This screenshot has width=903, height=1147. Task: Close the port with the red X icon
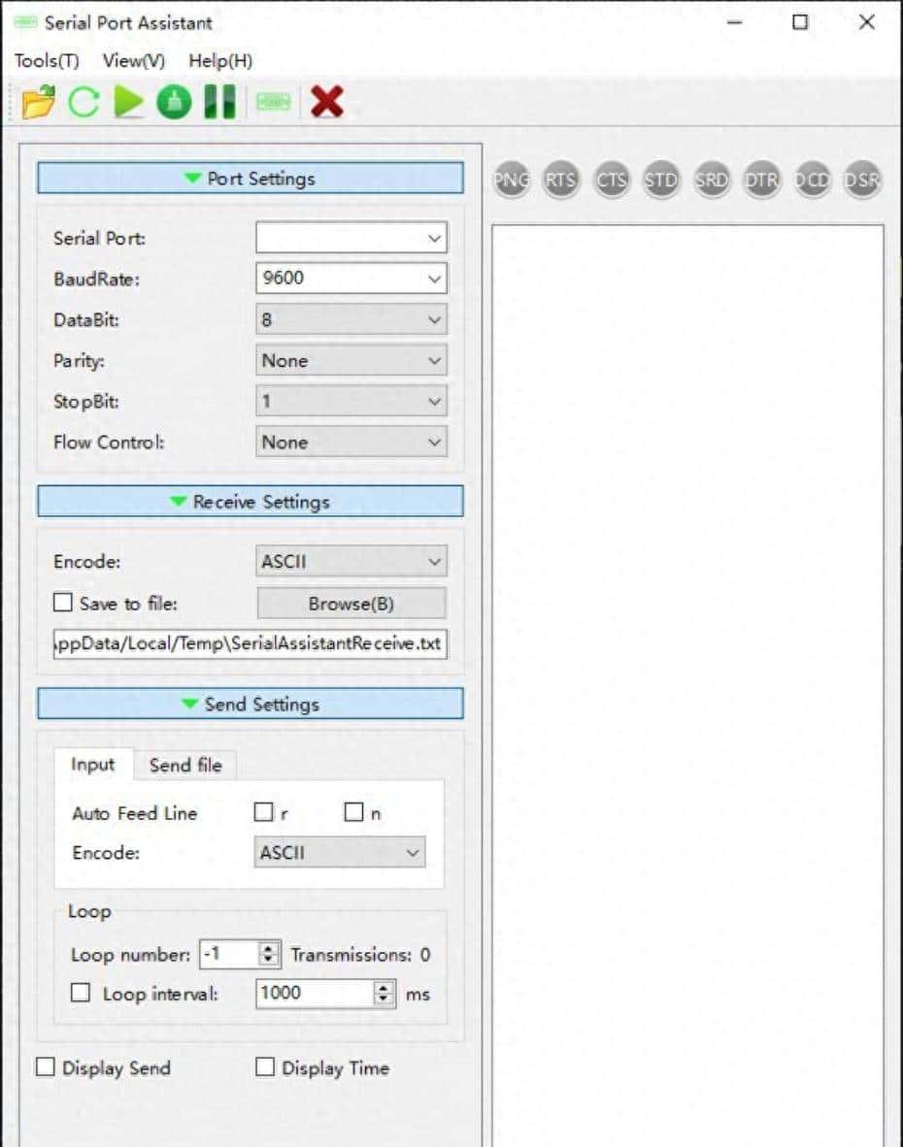click(x=327, y=100)
